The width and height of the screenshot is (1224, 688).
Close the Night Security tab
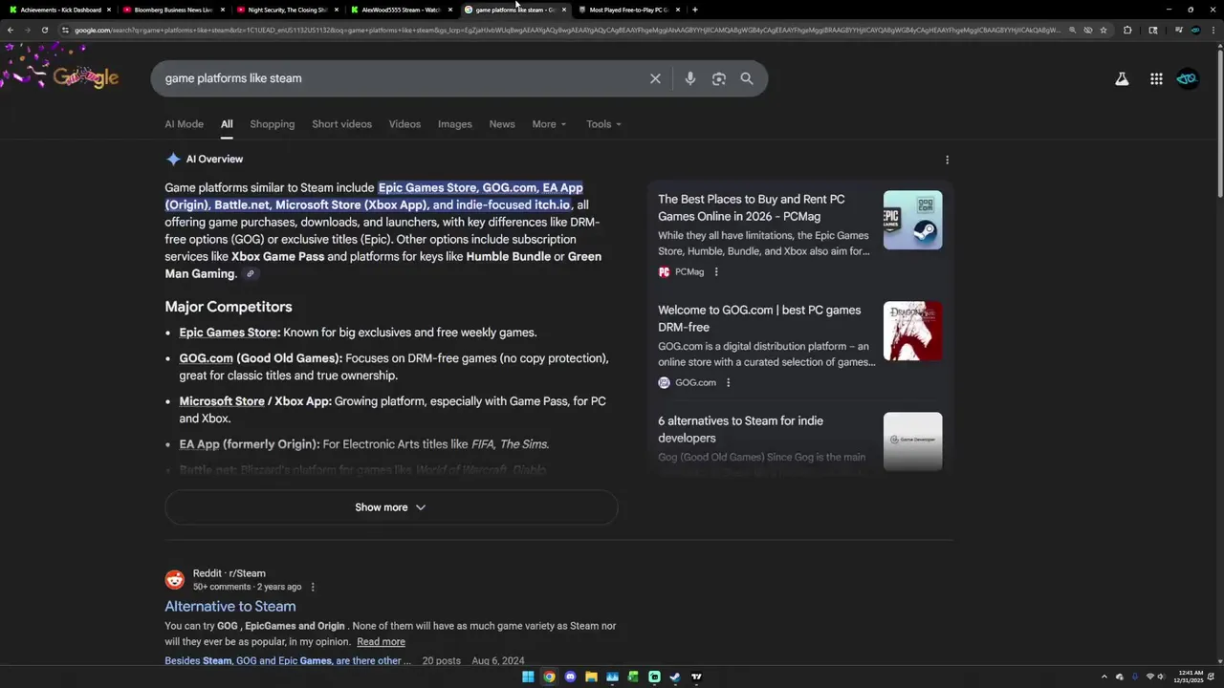(x=336, y=10)
